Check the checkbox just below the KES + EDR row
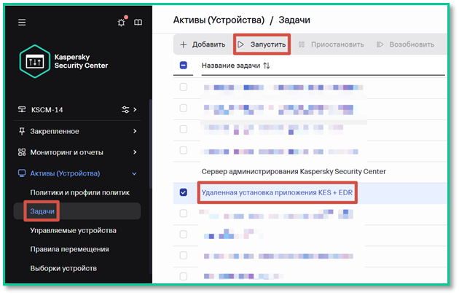The height and width of the screenshot is (295, 459). (x=184, y=213)
